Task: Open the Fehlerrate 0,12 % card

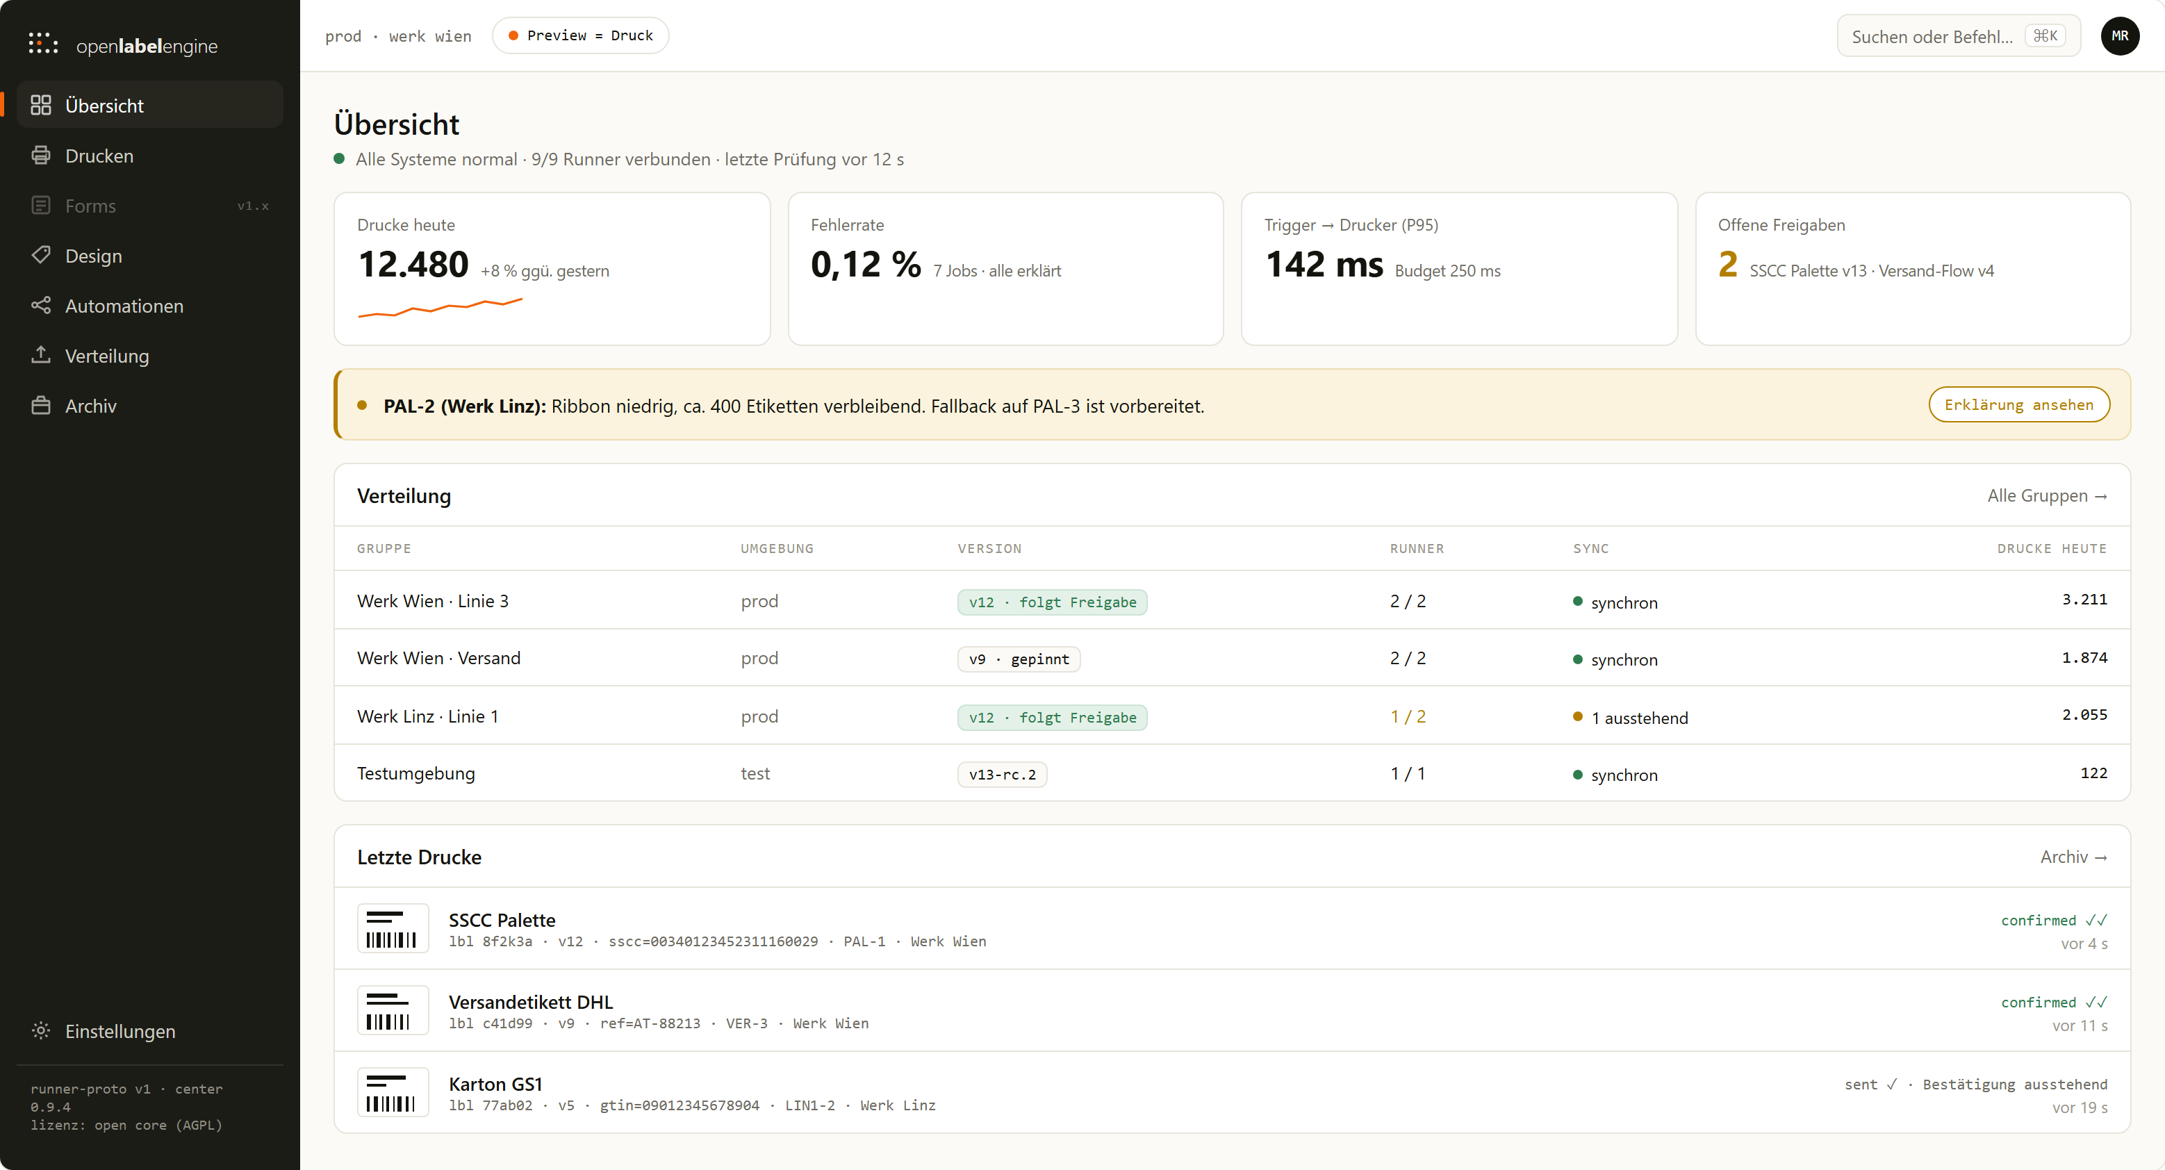Action: pos(1005,268)
